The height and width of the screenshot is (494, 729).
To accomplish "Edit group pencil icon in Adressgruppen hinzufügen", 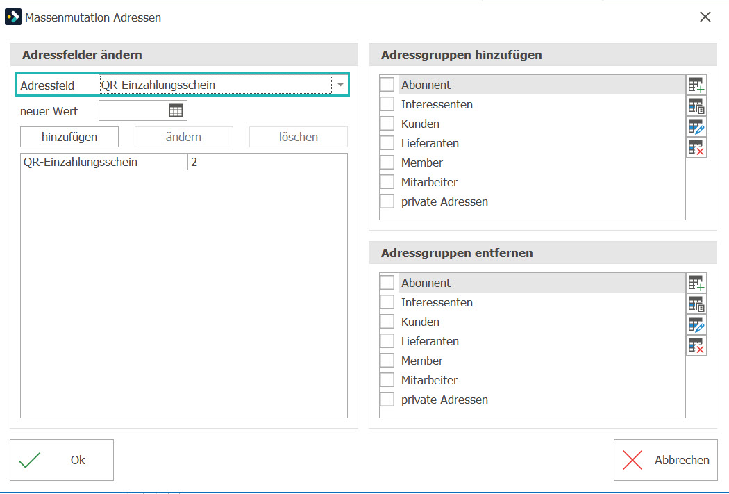I will point(696,126).
